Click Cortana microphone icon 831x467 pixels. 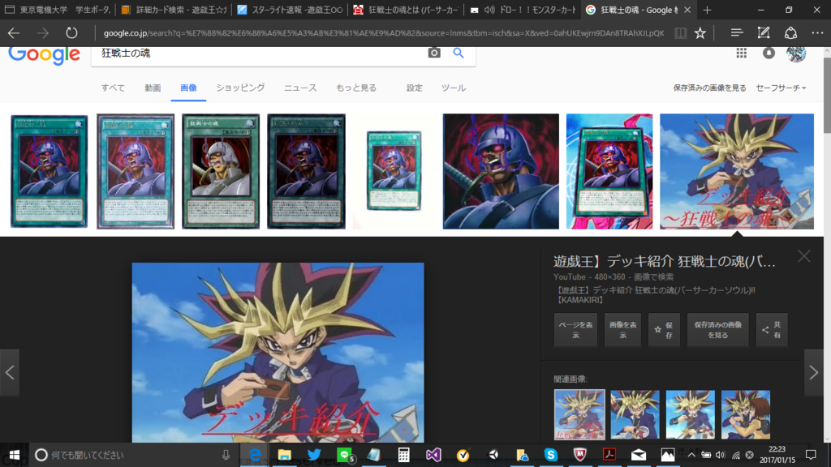(x=226, y=455)
